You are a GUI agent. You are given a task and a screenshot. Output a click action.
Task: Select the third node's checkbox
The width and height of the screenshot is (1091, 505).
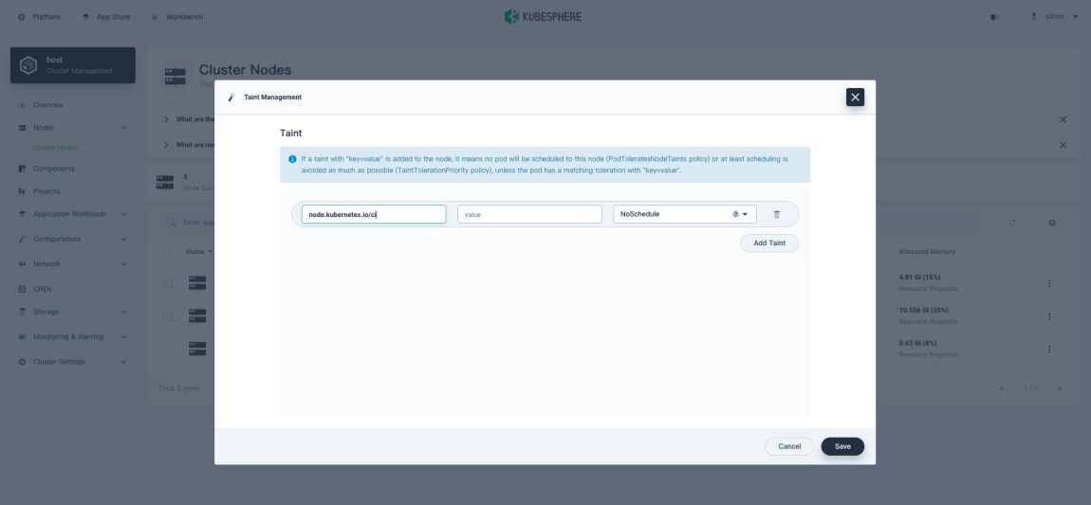tap(168, 349)
